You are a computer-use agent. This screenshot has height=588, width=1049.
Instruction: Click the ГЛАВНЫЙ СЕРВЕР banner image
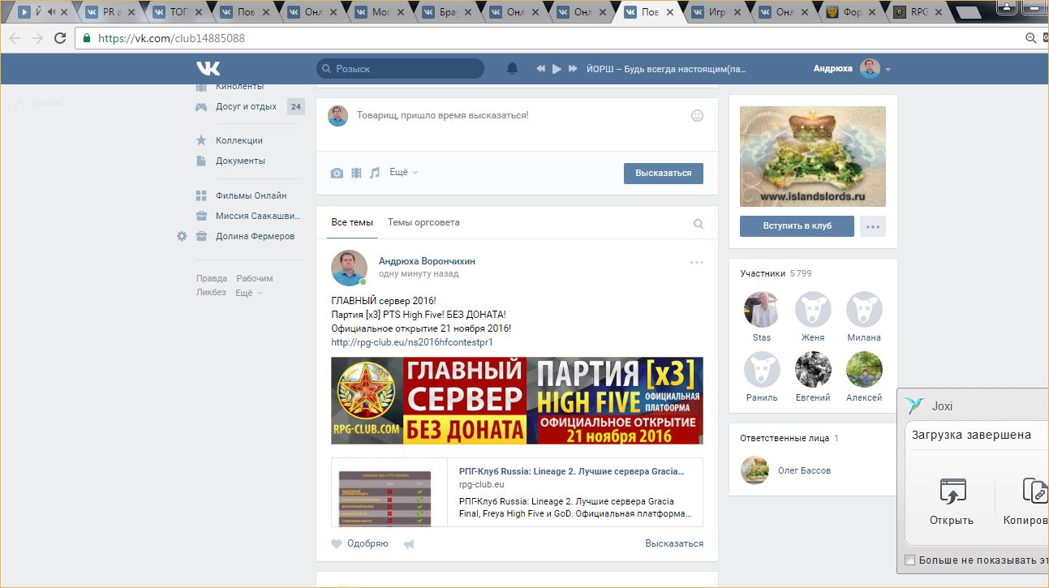(517, 401)
